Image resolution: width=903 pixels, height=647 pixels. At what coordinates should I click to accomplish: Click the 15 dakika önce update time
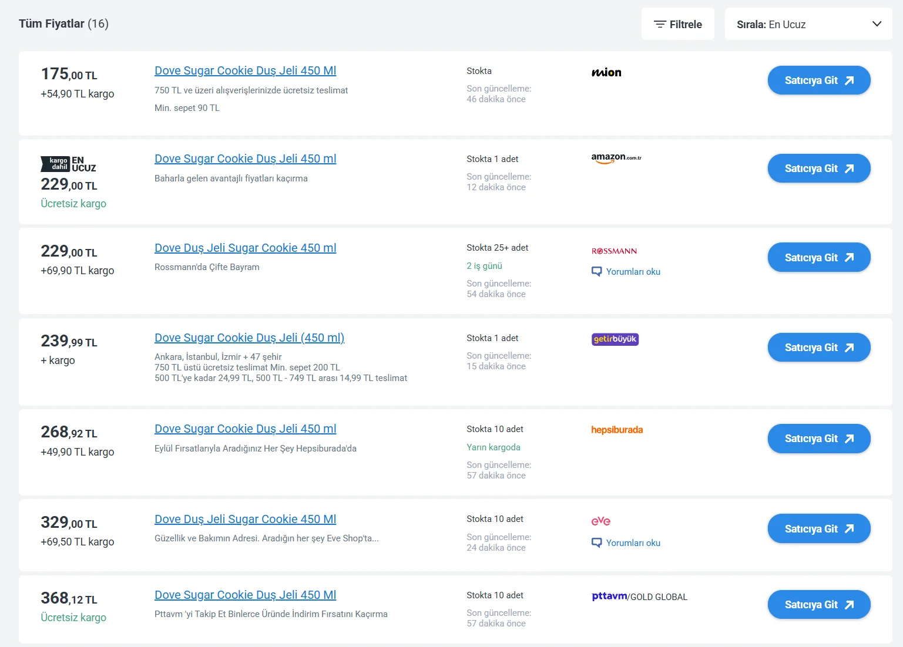pyautogui.click(x=496, y=366)
